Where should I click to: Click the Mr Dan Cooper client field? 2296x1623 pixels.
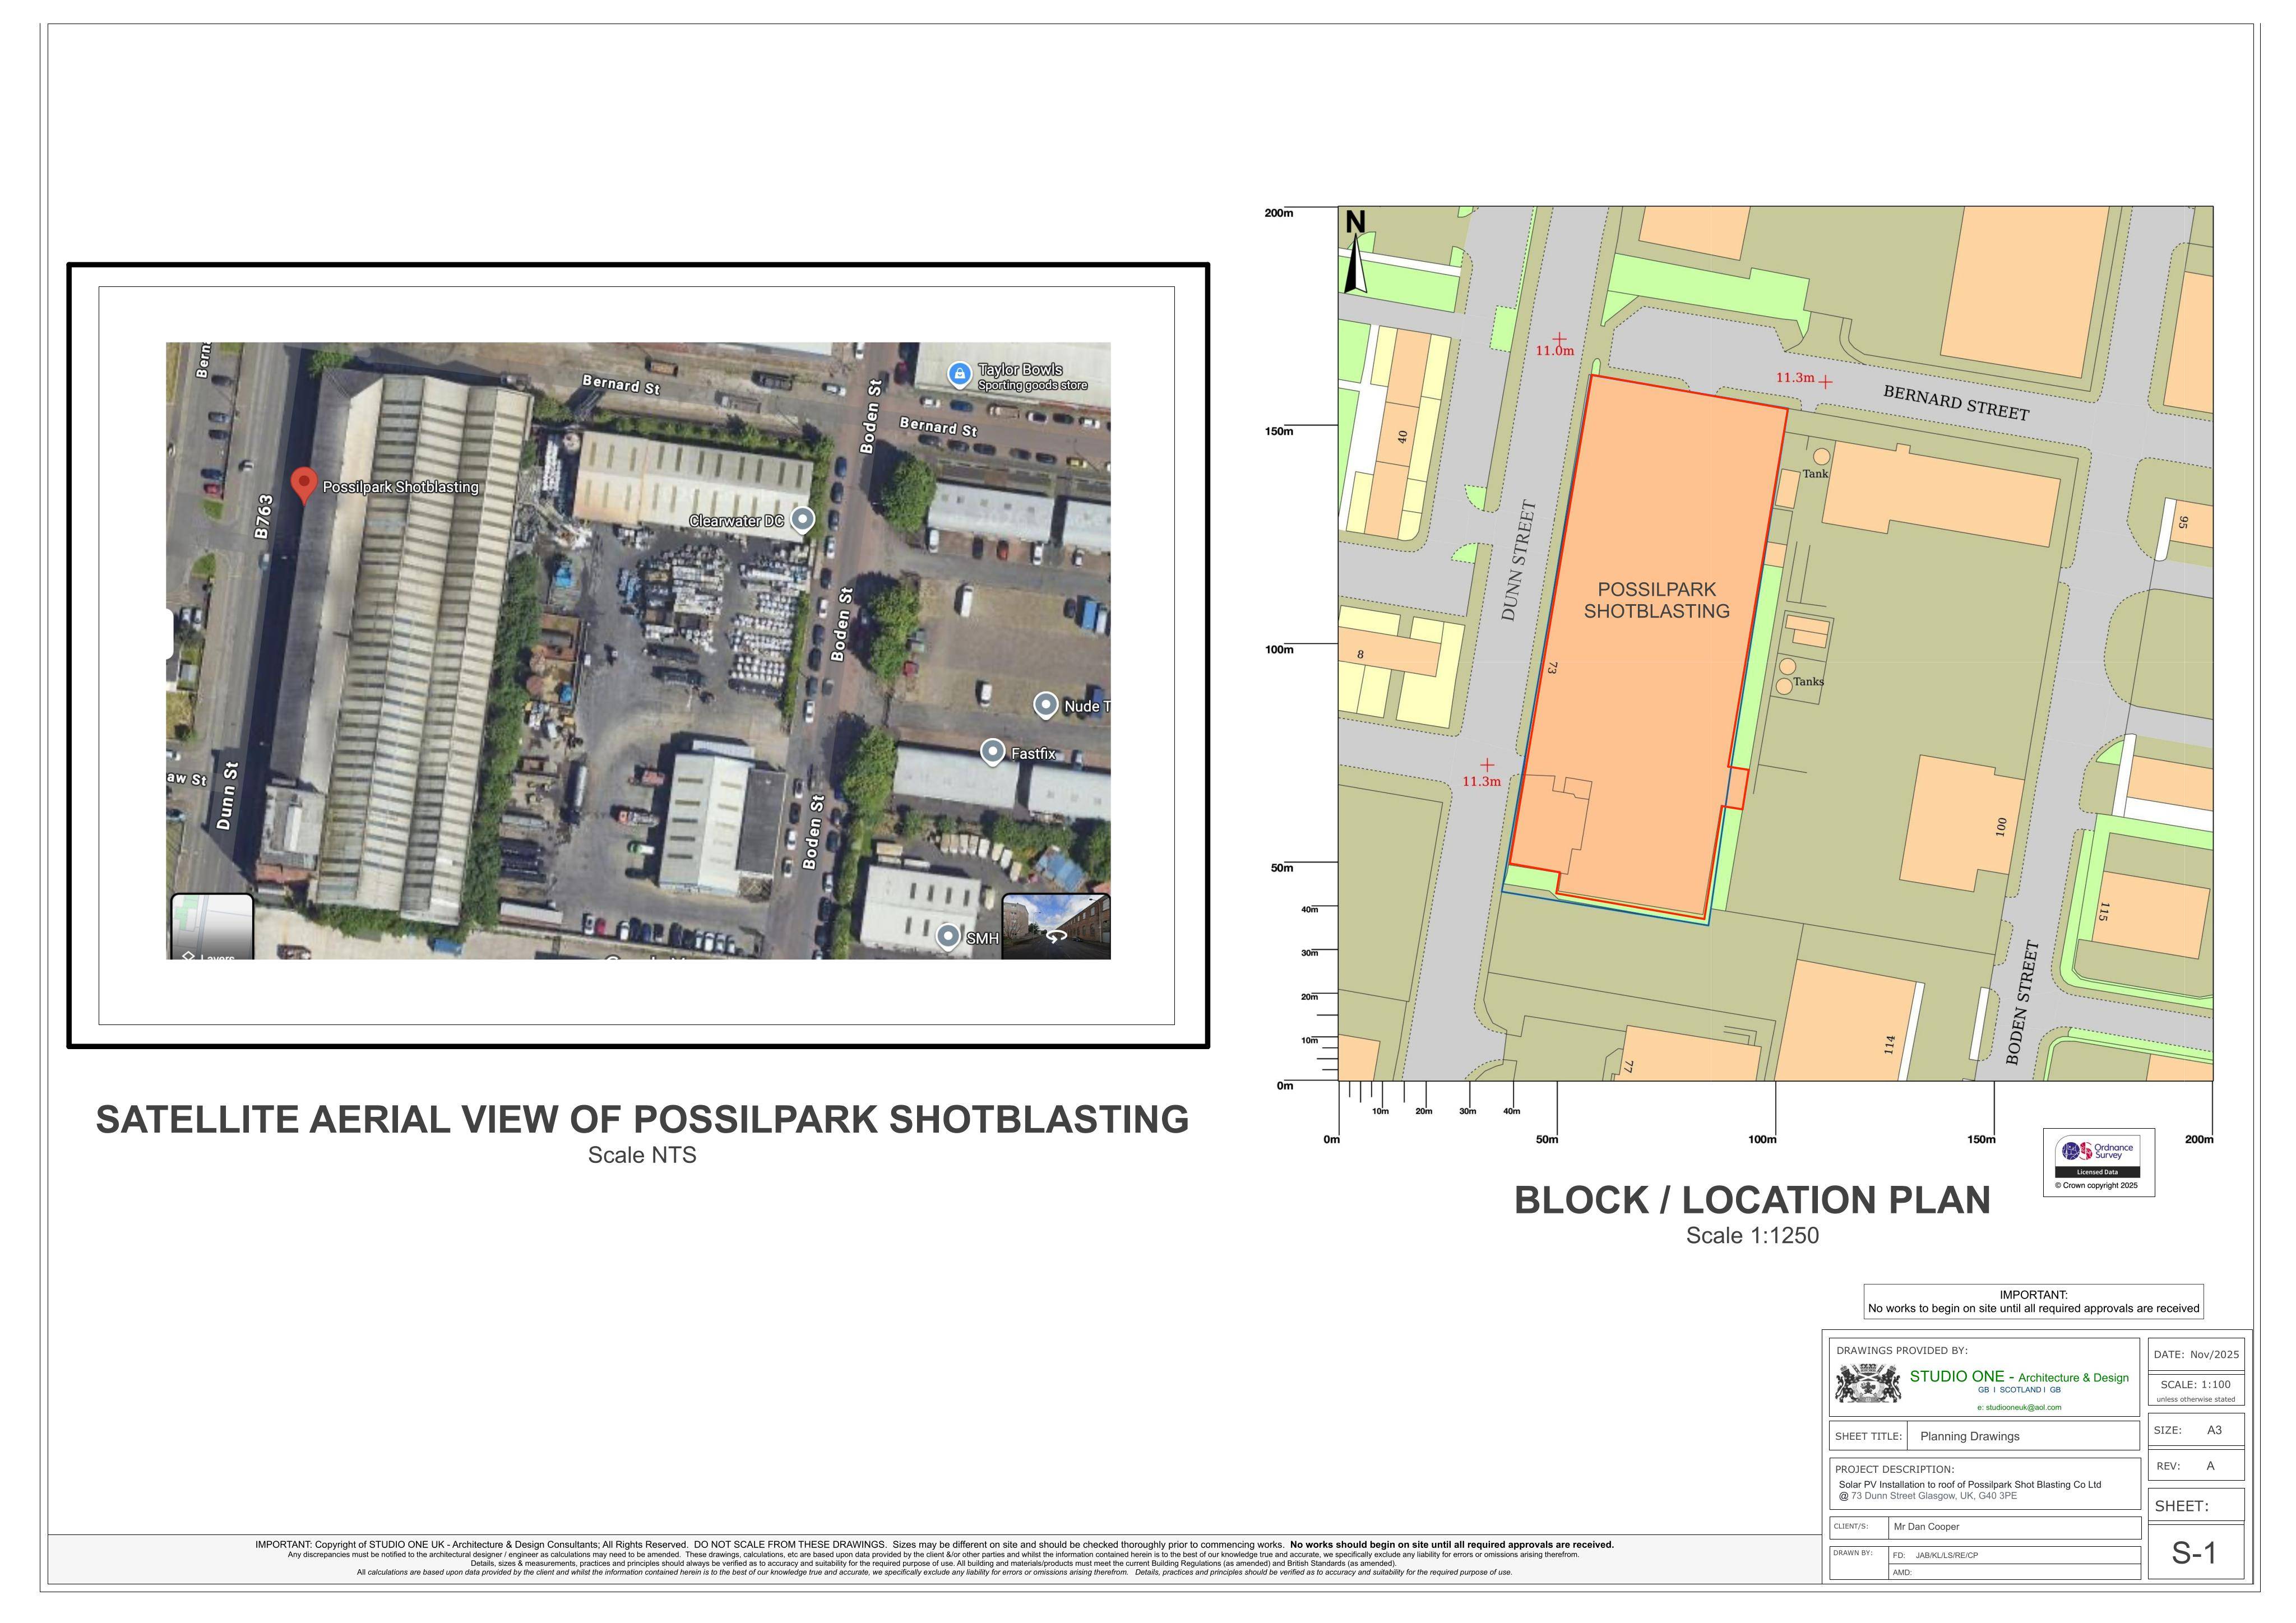tap(2013, 1527)
